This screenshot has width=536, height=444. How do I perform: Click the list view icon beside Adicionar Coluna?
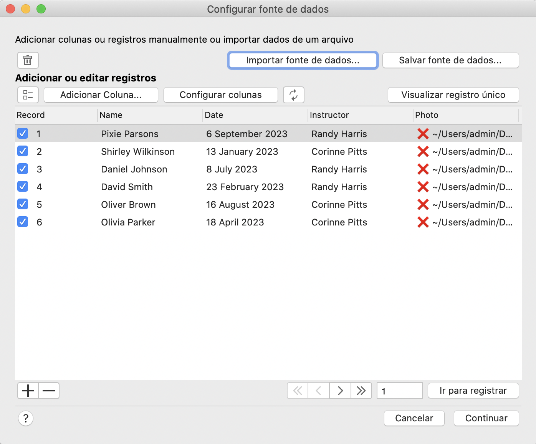(x=28, y=95)
